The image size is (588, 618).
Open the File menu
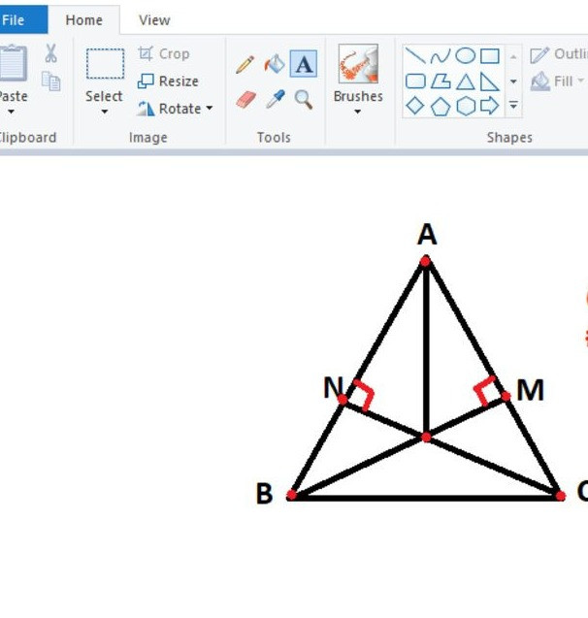[16, 19]
